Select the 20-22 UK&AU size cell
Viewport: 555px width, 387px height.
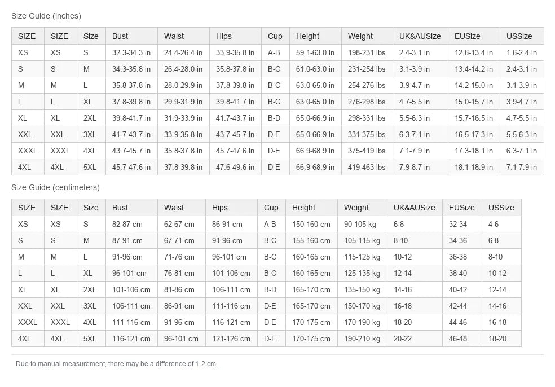(415, 338)
